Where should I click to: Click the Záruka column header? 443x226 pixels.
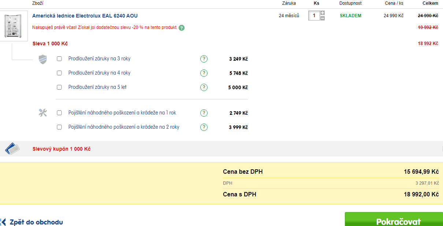tap(289, 3)
